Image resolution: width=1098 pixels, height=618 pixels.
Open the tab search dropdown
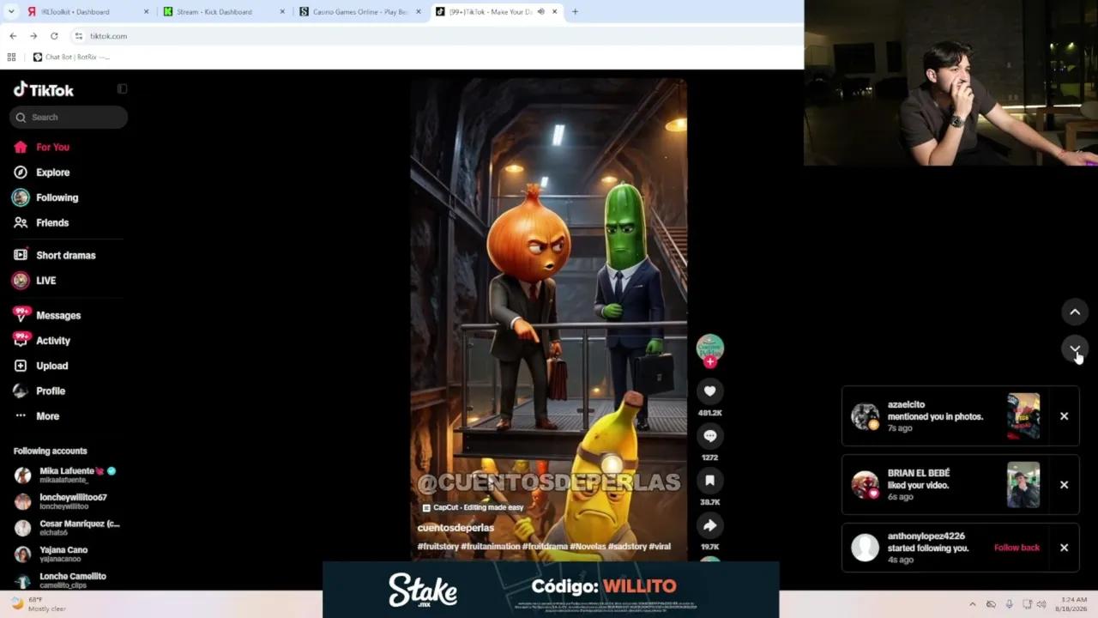[x=11, y=12]
